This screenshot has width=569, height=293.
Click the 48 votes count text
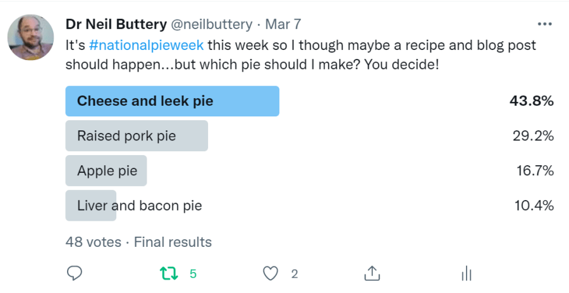(92, 242)
